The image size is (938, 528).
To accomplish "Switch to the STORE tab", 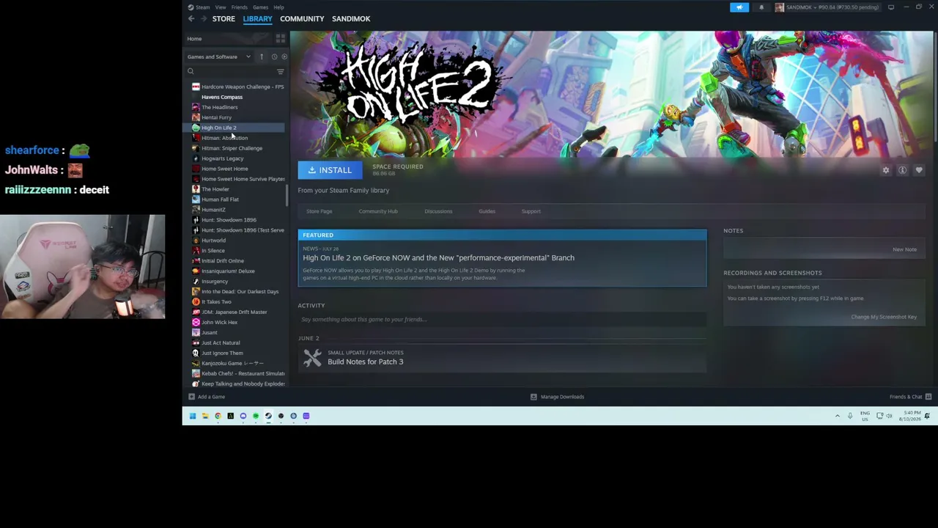I will coord(224,18).
